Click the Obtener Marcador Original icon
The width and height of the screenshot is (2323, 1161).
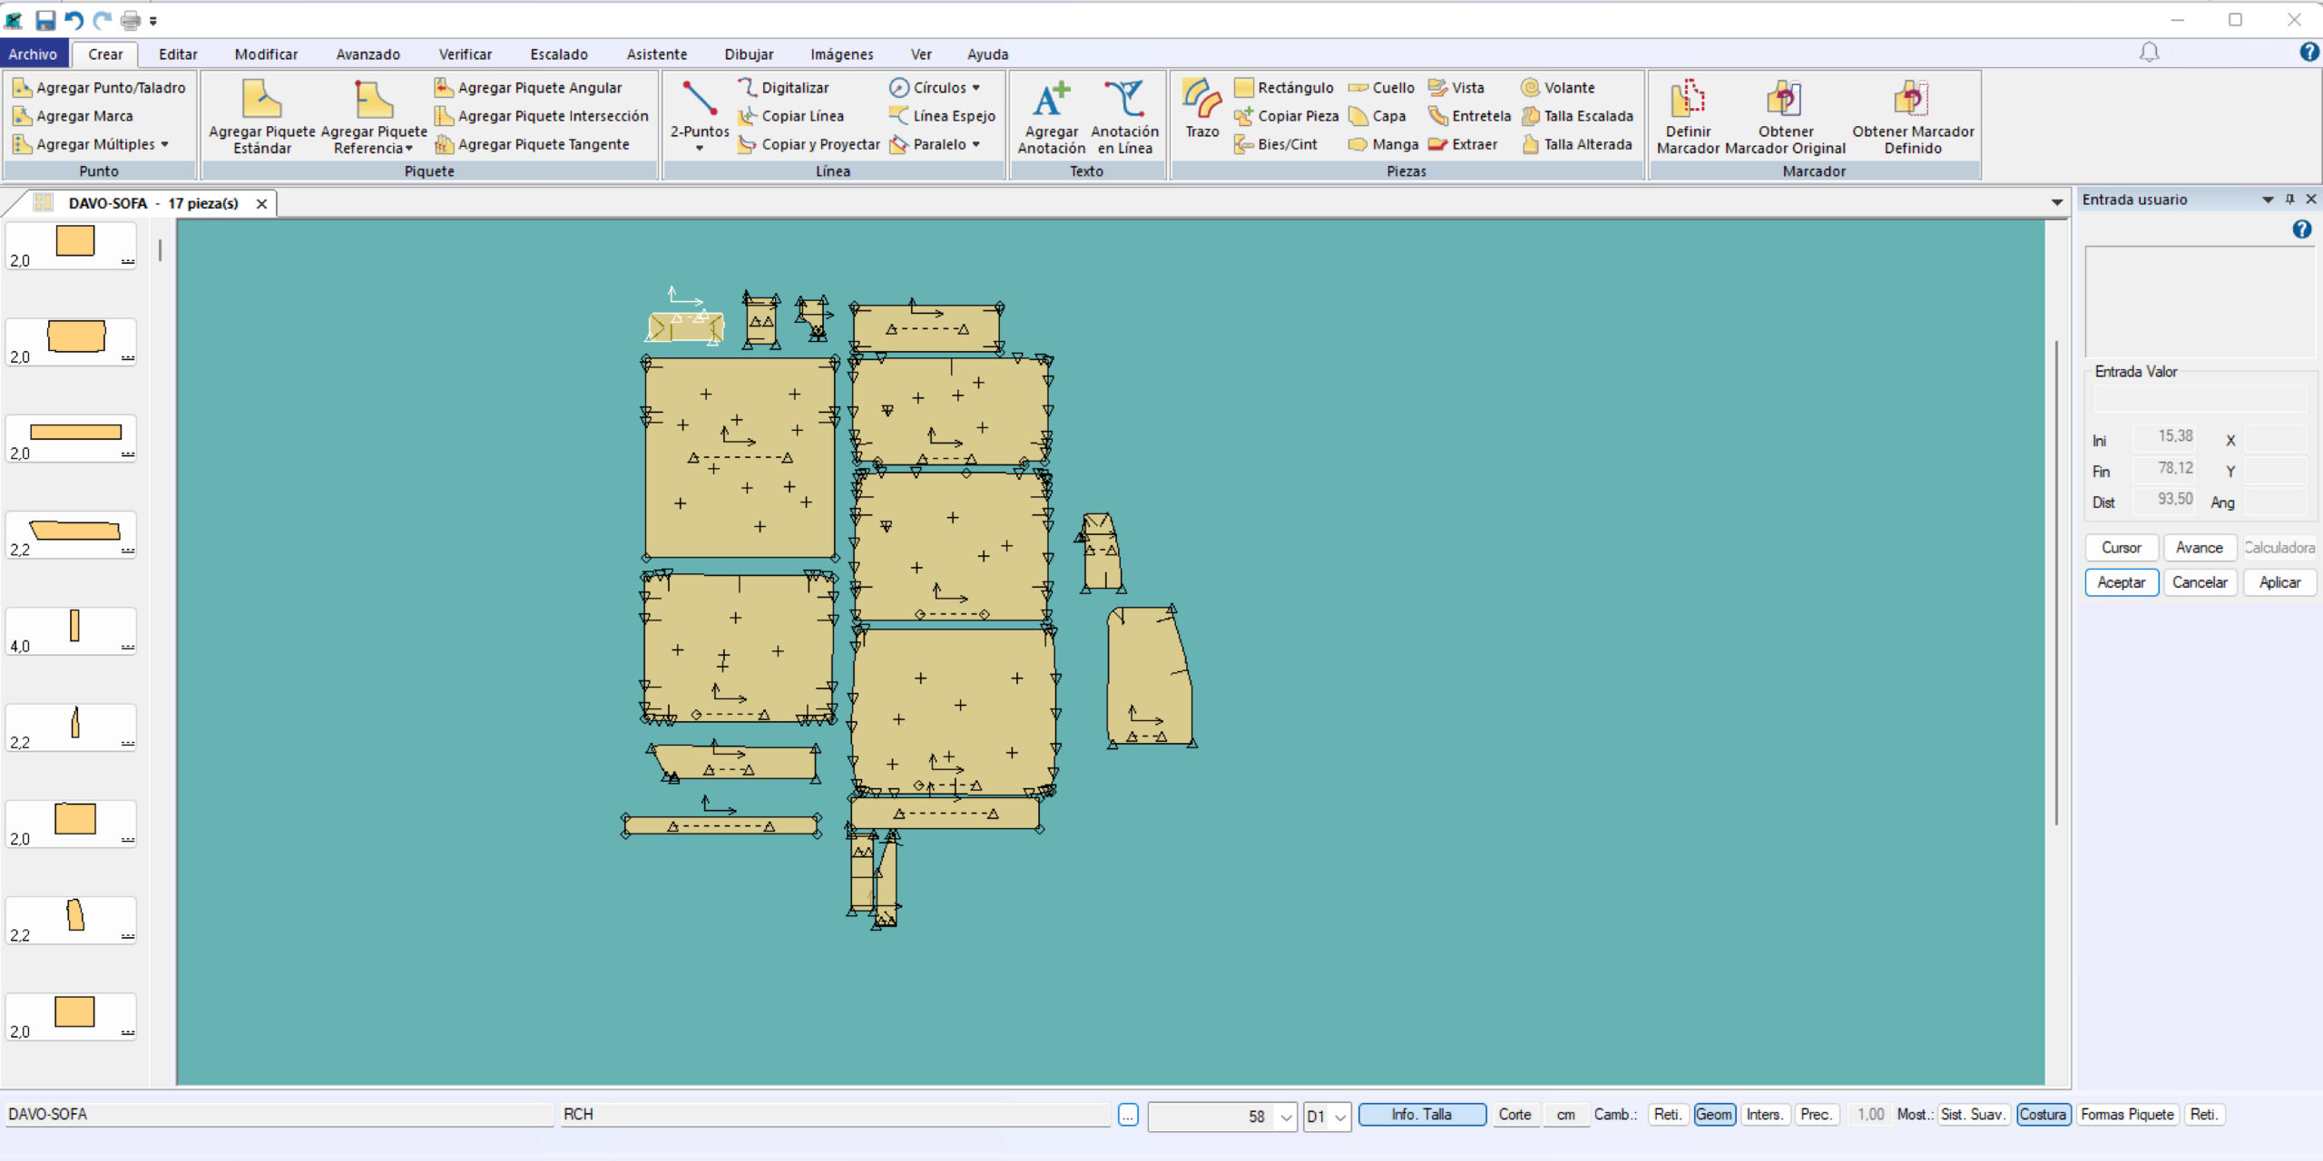1784,116
